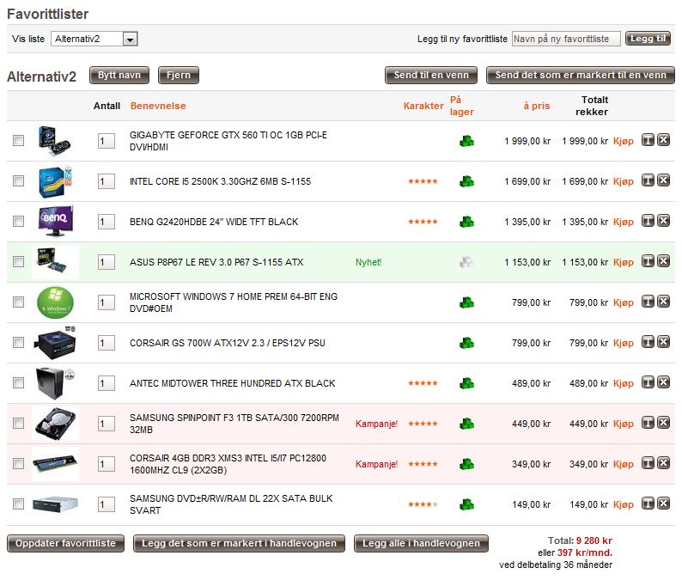The image size is (682, 580).
Task: Click the T icon on the ASUS P8P67 row
Action: (649, 261)
